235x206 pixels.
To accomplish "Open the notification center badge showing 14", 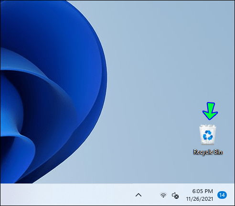I will [x=222, y=195].
